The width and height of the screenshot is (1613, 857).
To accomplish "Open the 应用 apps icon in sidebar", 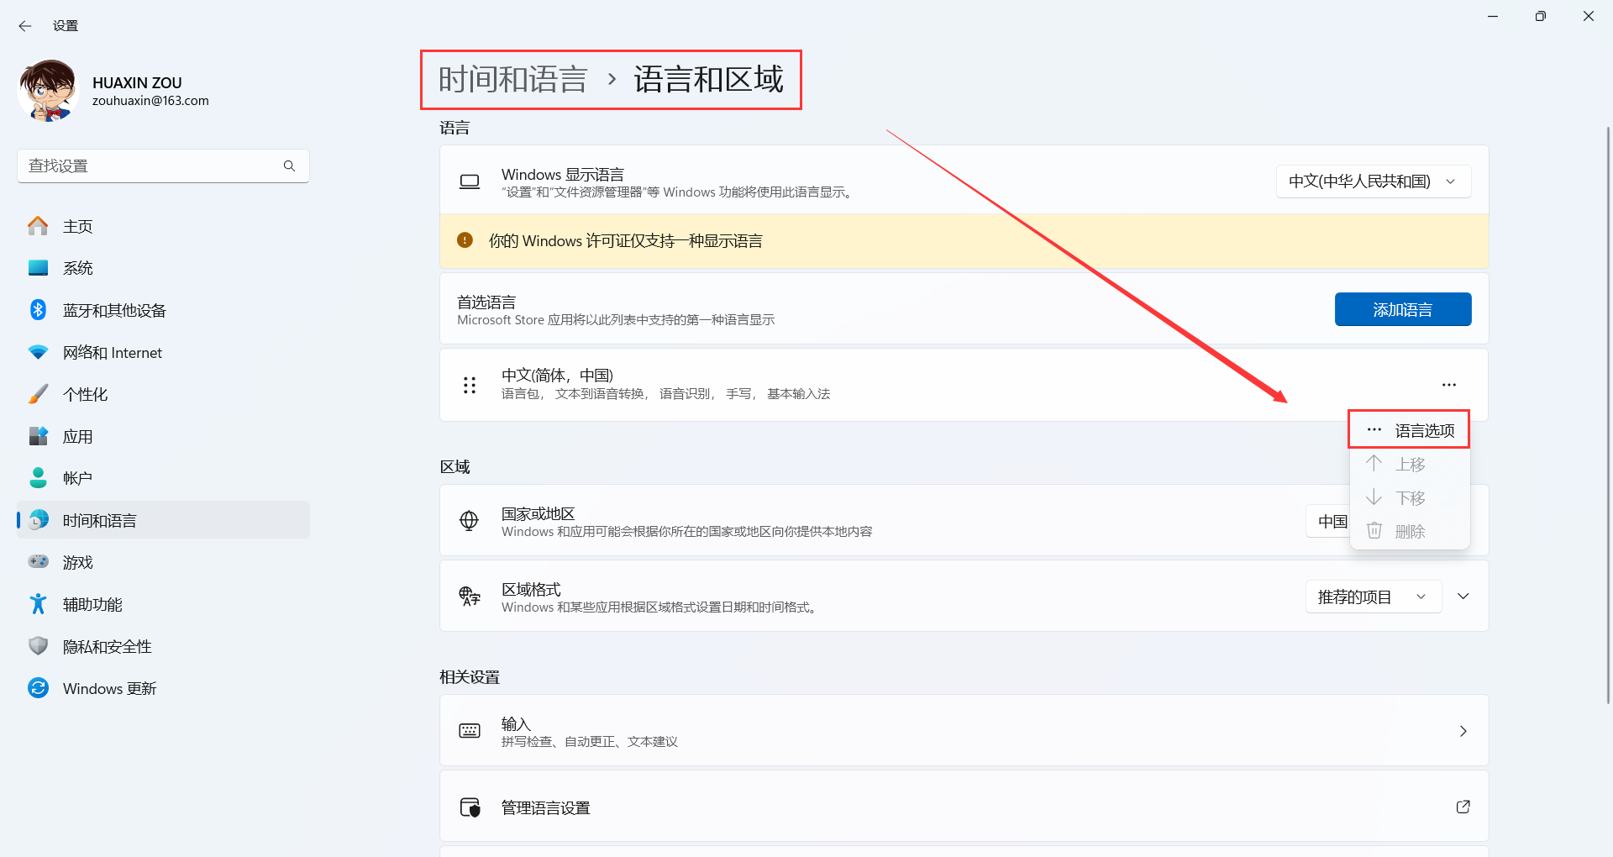I will (38, 436).
